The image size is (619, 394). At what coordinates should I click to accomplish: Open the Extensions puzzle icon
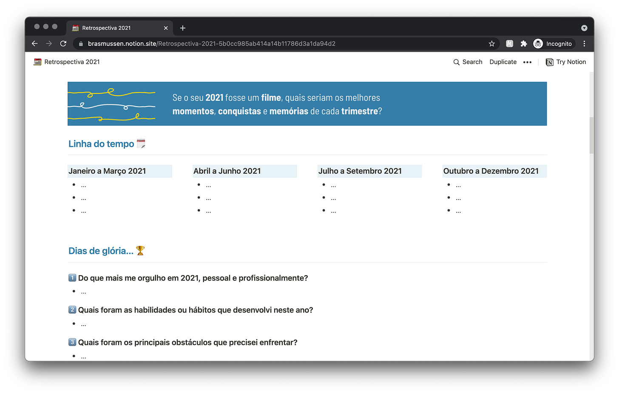click(524, 44)
